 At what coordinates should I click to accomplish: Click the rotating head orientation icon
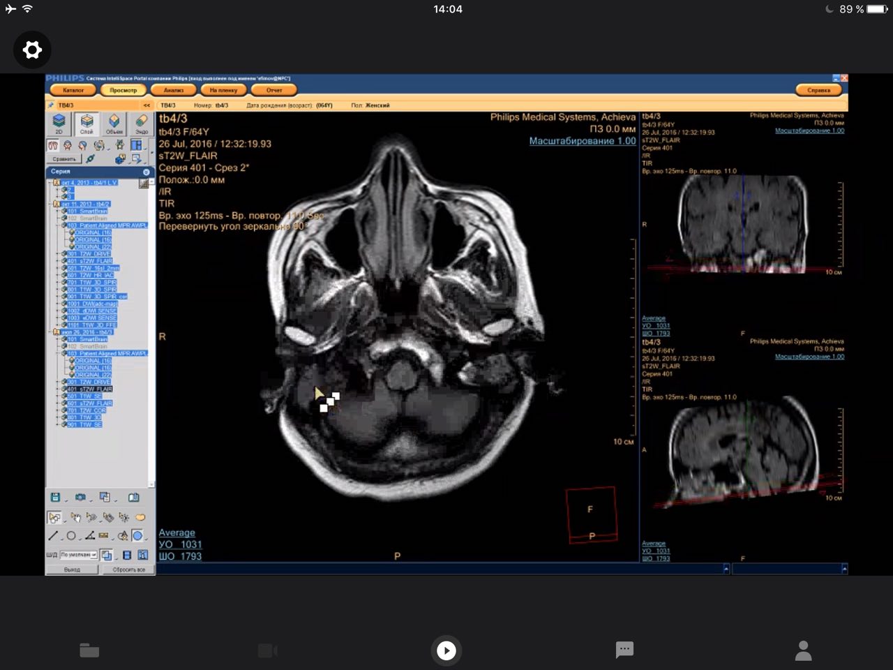pyautogui.click(x=99, y=145)
